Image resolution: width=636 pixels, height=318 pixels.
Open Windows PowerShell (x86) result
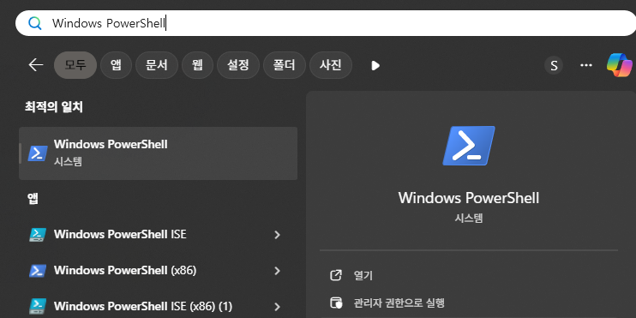tap(159, 270)
